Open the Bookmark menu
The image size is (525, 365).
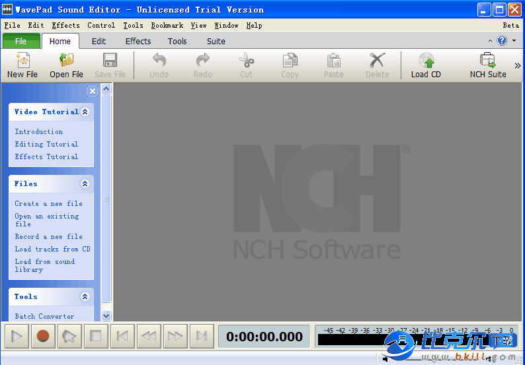167,25
